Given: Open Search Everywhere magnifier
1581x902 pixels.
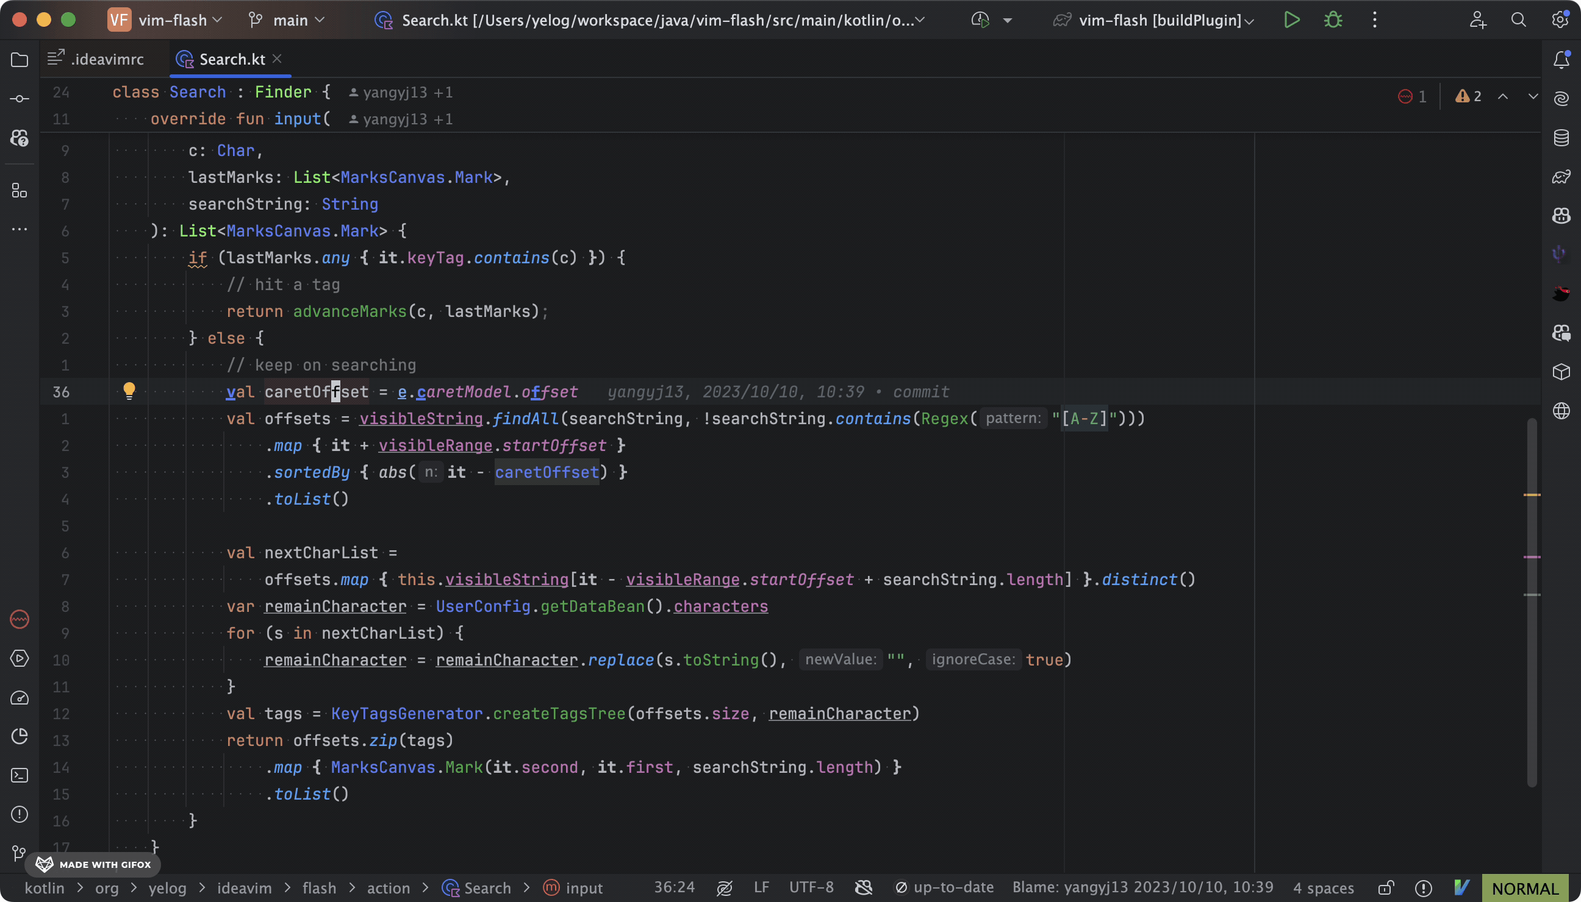Looking at the screenshot, I should coord(1519,20).
